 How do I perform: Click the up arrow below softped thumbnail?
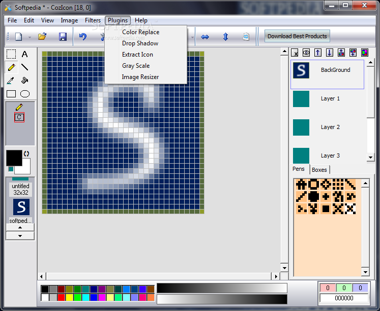click(x=20, y=227)
